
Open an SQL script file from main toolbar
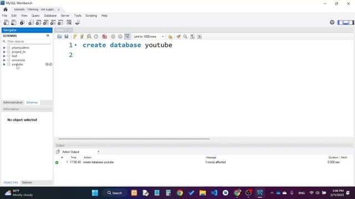point(14,22)
